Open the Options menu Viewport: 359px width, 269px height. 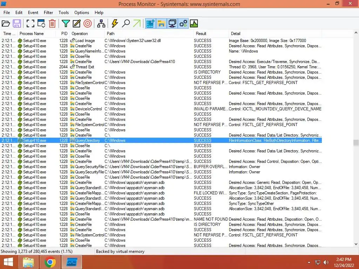(81, 13)
